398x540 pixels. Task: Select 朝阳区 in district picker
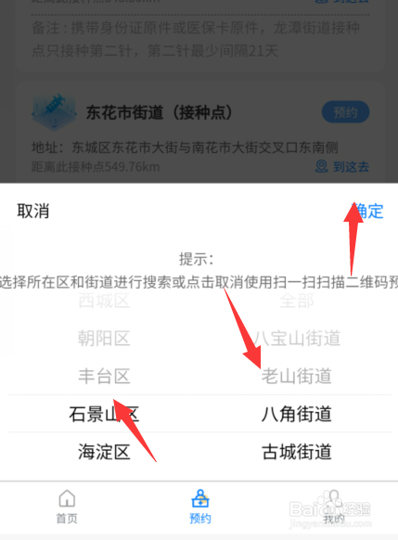(104, 338)
